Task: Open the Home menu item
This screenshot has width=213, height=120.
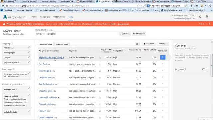Action: pyautogui.click(x=34, y=17)
